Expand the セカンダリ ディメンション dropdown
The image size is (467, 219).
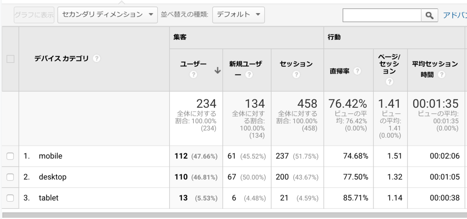coord(107,15)
